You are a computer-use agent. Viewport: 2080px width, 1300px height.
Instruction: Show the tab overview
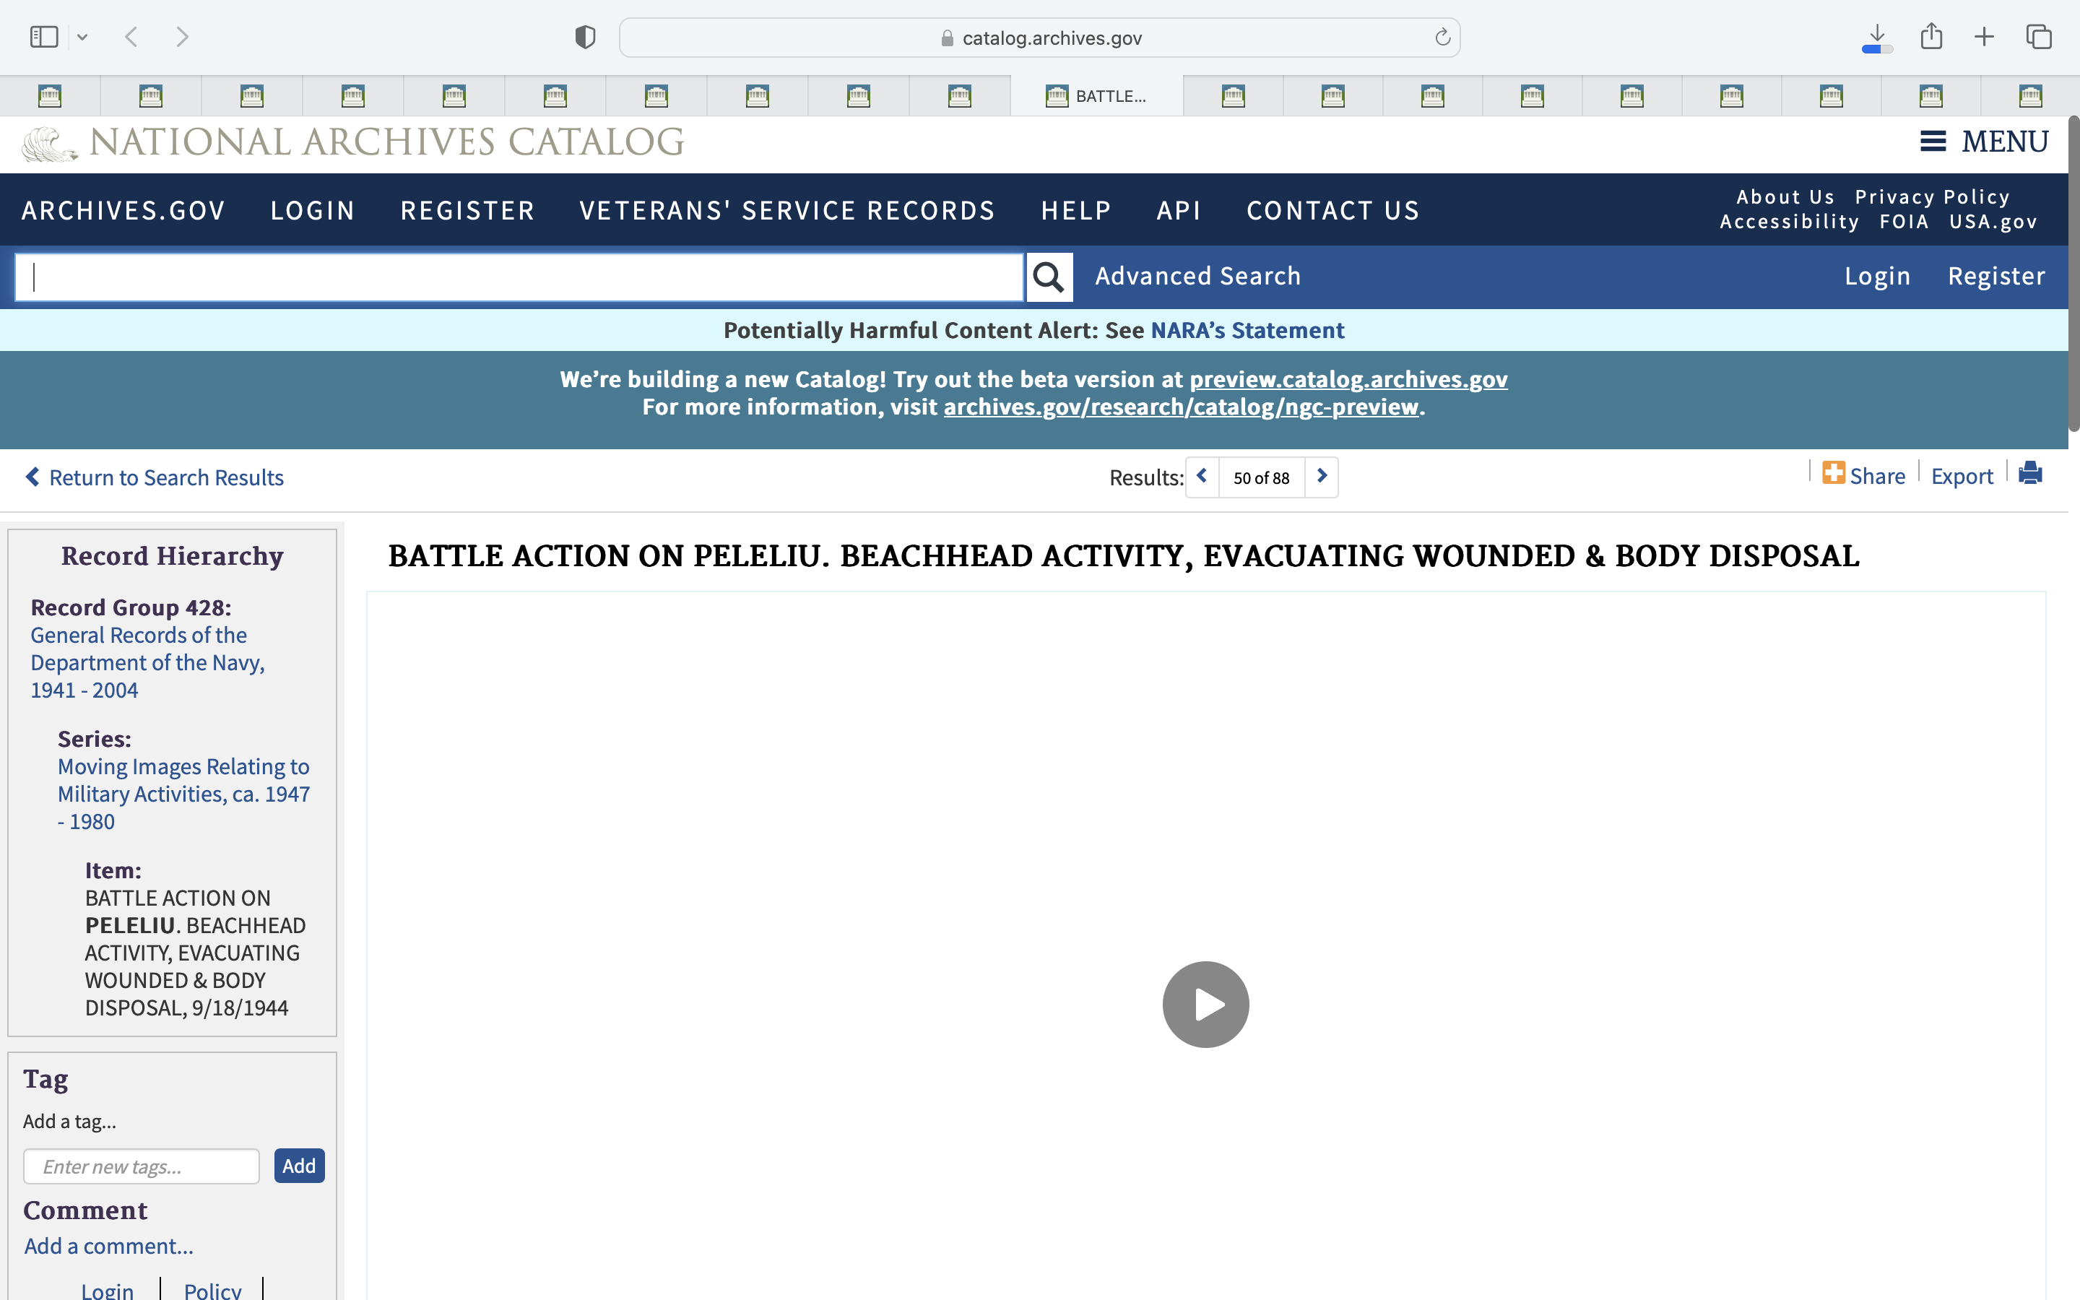(2039, 37)
